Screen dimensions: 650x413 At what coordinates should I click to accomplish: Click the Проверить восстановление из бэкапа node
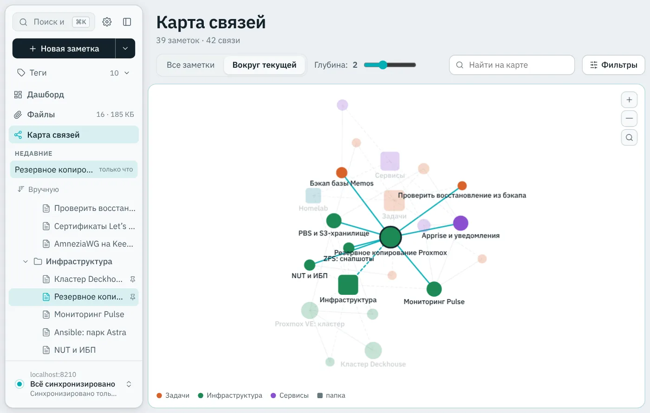(x=462, y=186)
